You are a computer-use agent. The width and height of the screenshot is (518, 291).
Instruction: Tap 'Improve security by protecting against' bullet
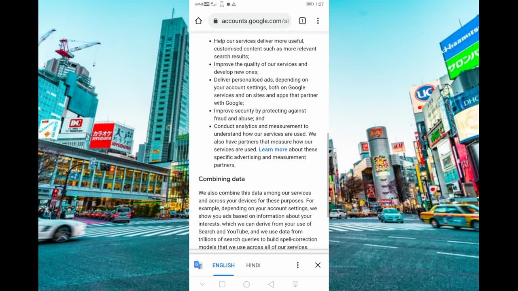[260, 114]
